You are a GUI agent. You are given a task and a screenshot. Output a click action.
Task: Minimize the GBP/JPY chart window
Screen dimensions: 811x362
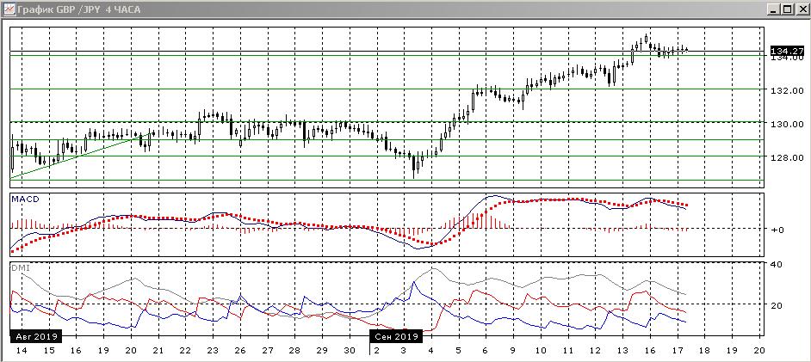(x=773, y=9)
